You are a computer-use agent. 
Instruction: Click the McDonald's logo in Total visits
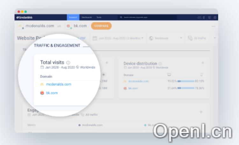(42, 84)
